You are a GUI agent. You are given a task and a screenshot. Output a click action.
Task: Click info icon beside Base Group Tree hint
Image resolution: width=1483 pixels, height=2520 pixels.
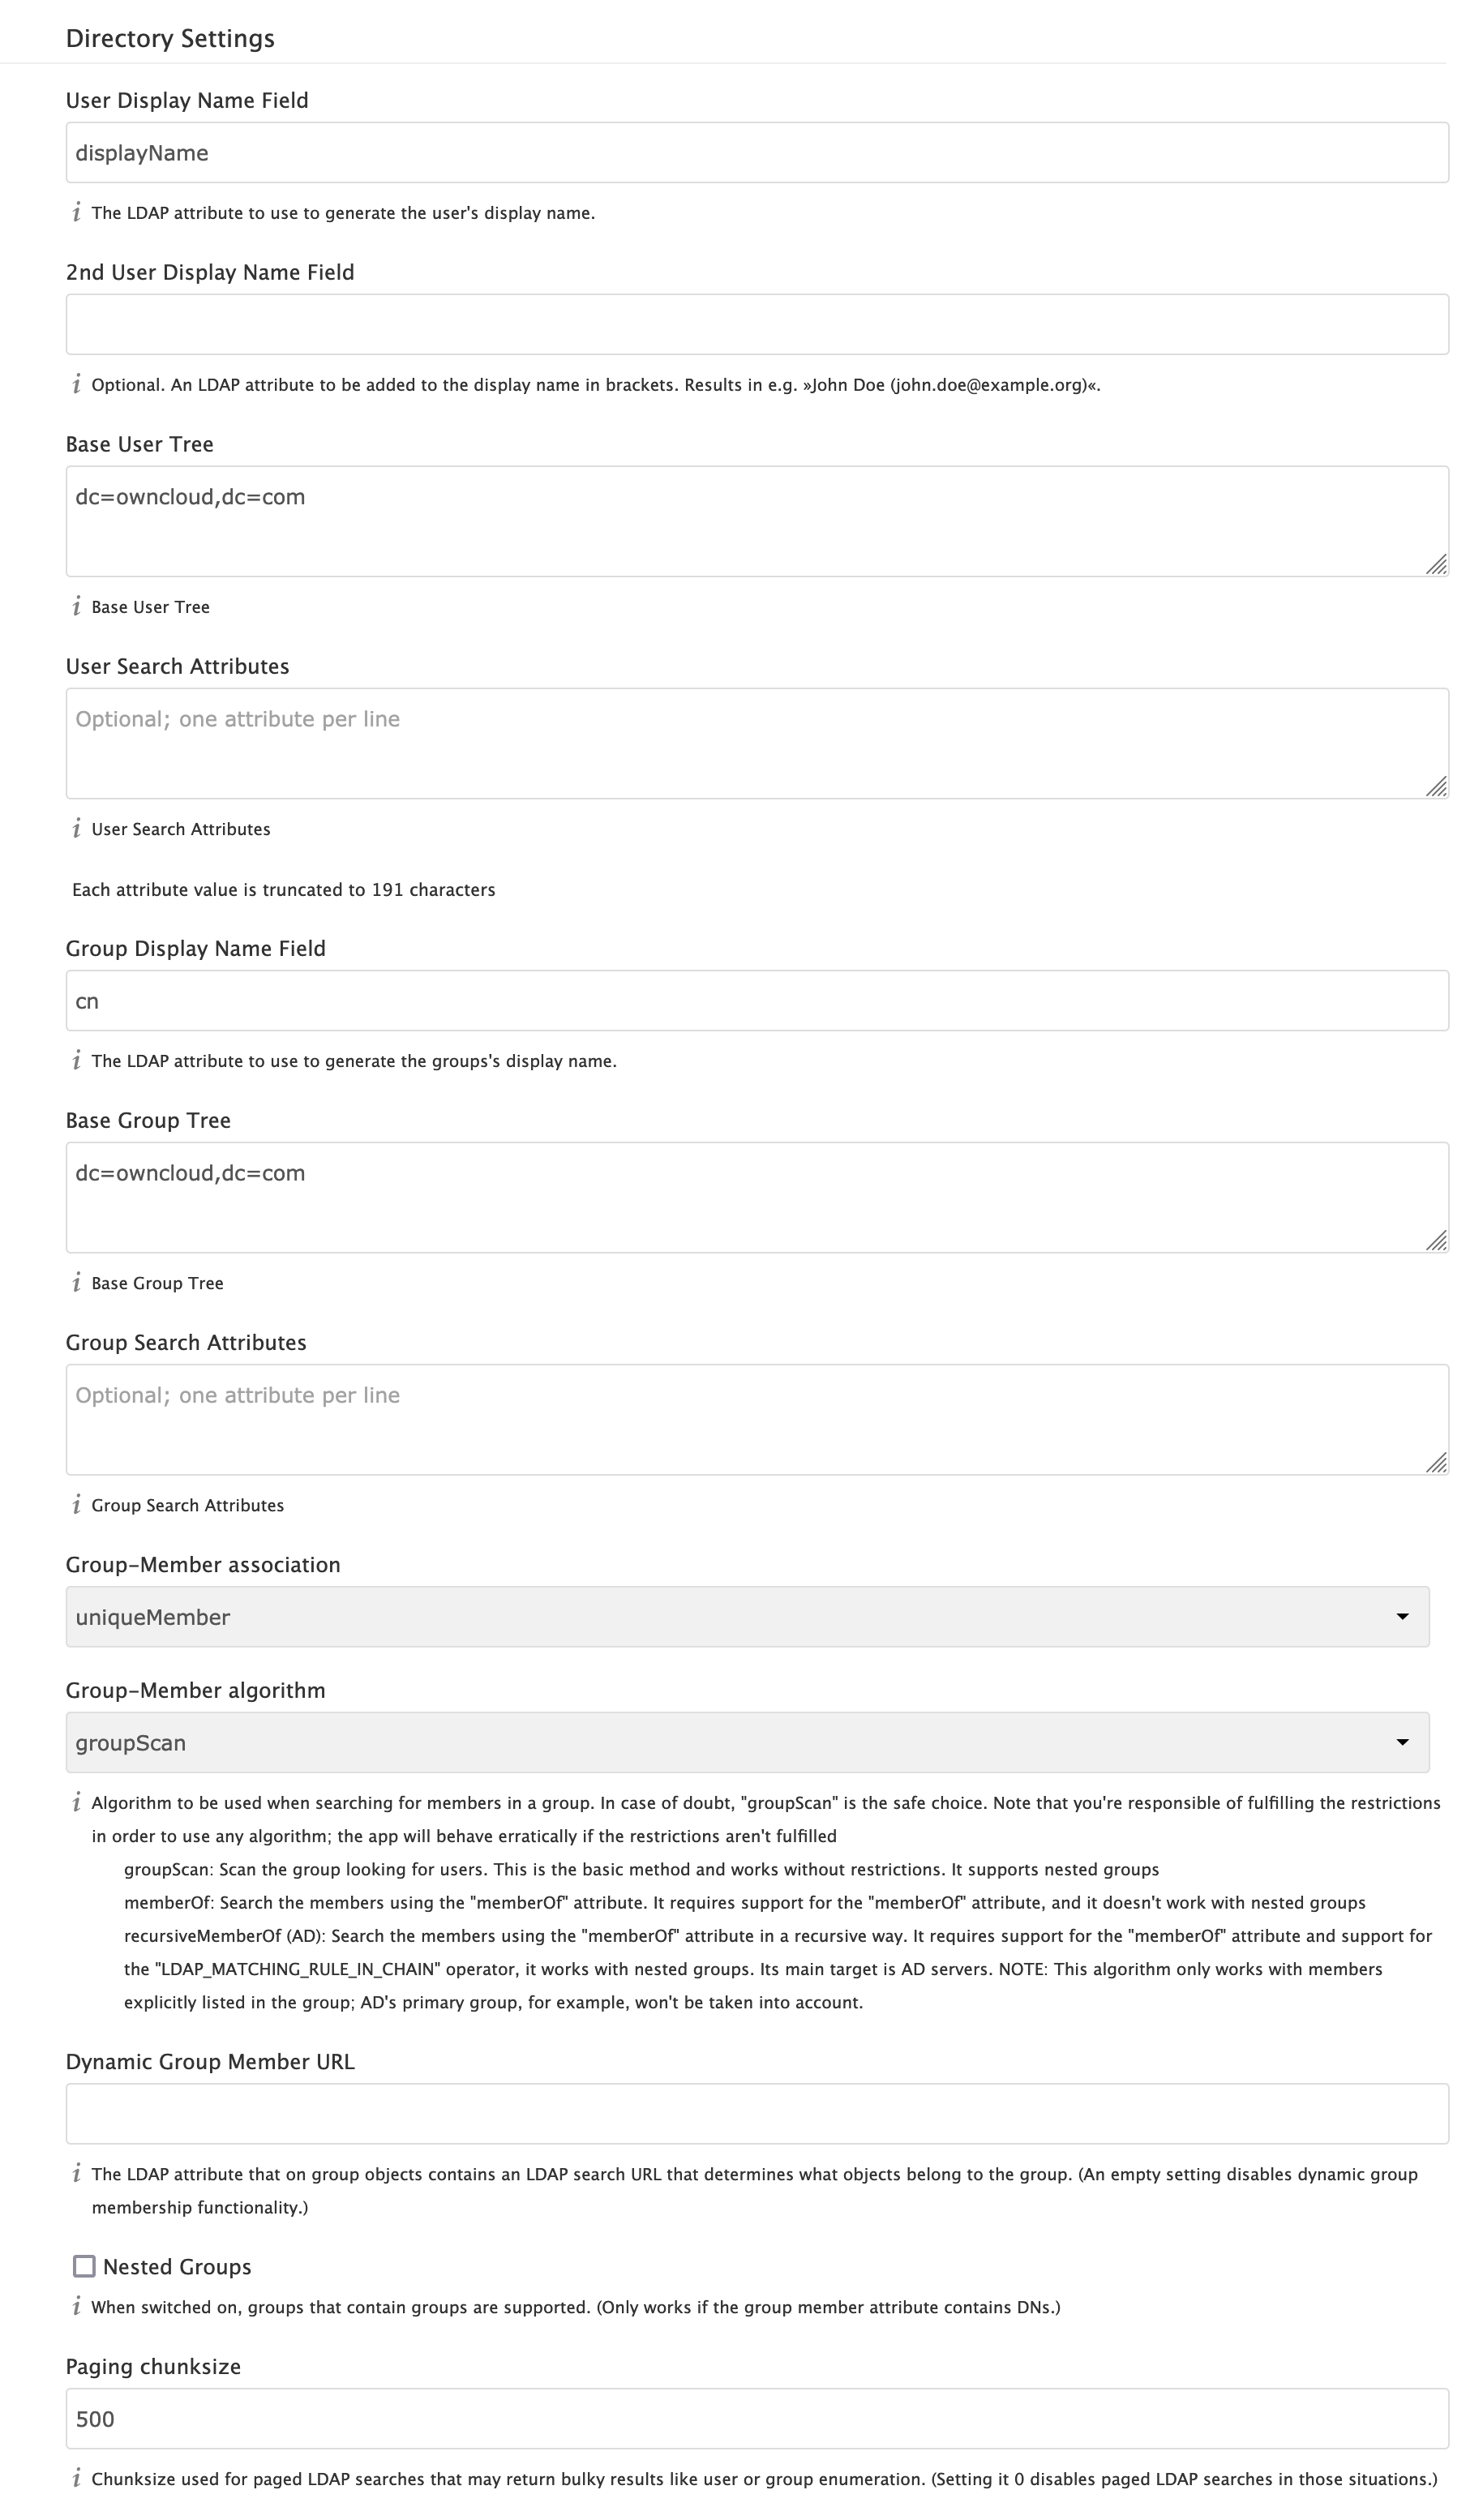tap(76, 1282)
